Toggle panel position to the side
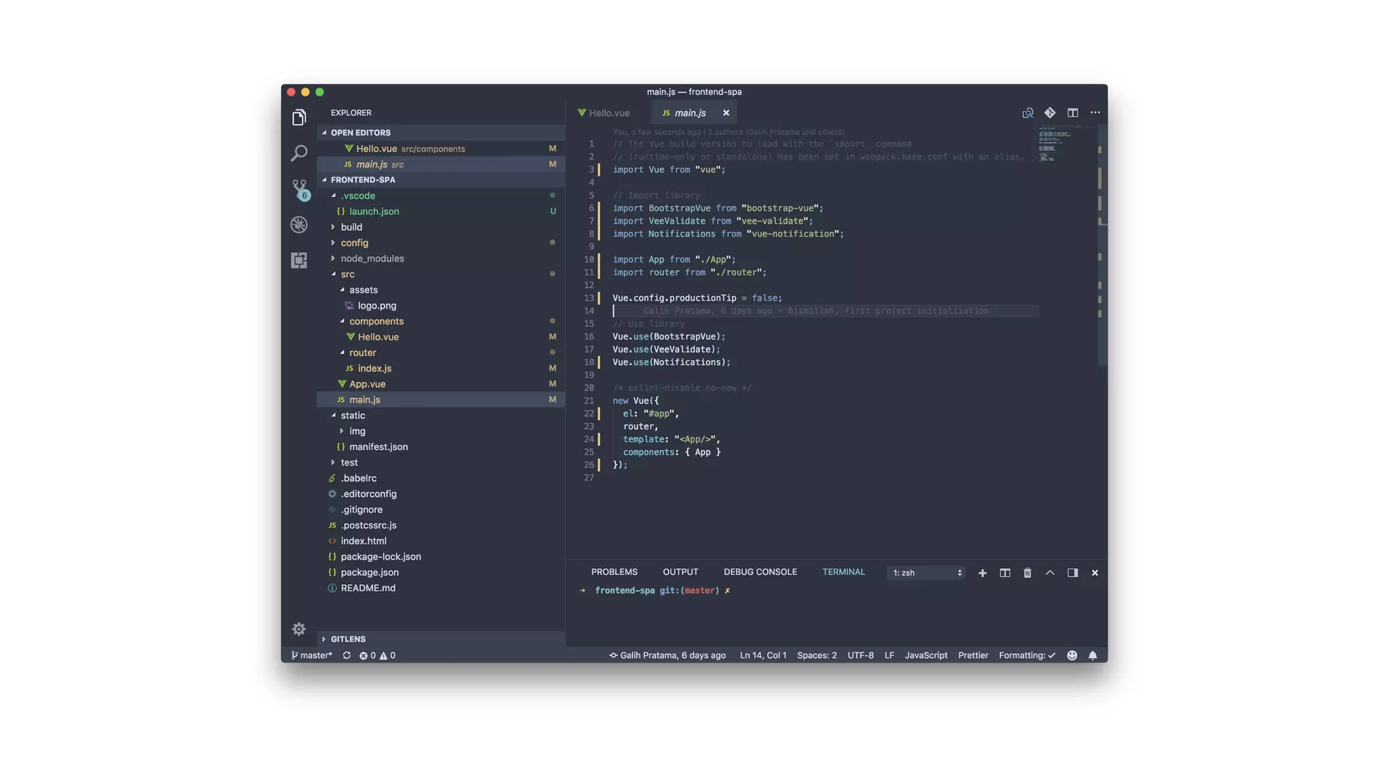Viewport: 1389px width, 781px height. pyautogui.click(x=1072, y=573)
